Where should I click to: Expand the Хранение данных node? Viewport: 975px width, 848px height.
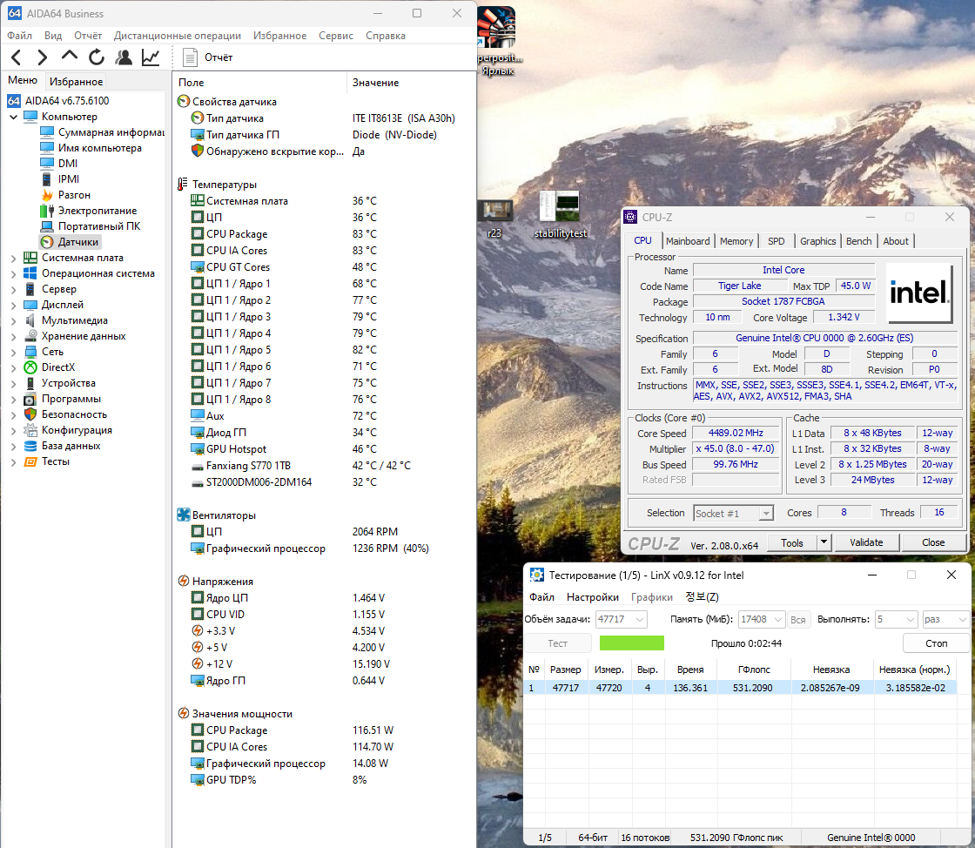[x=13, y=336]
